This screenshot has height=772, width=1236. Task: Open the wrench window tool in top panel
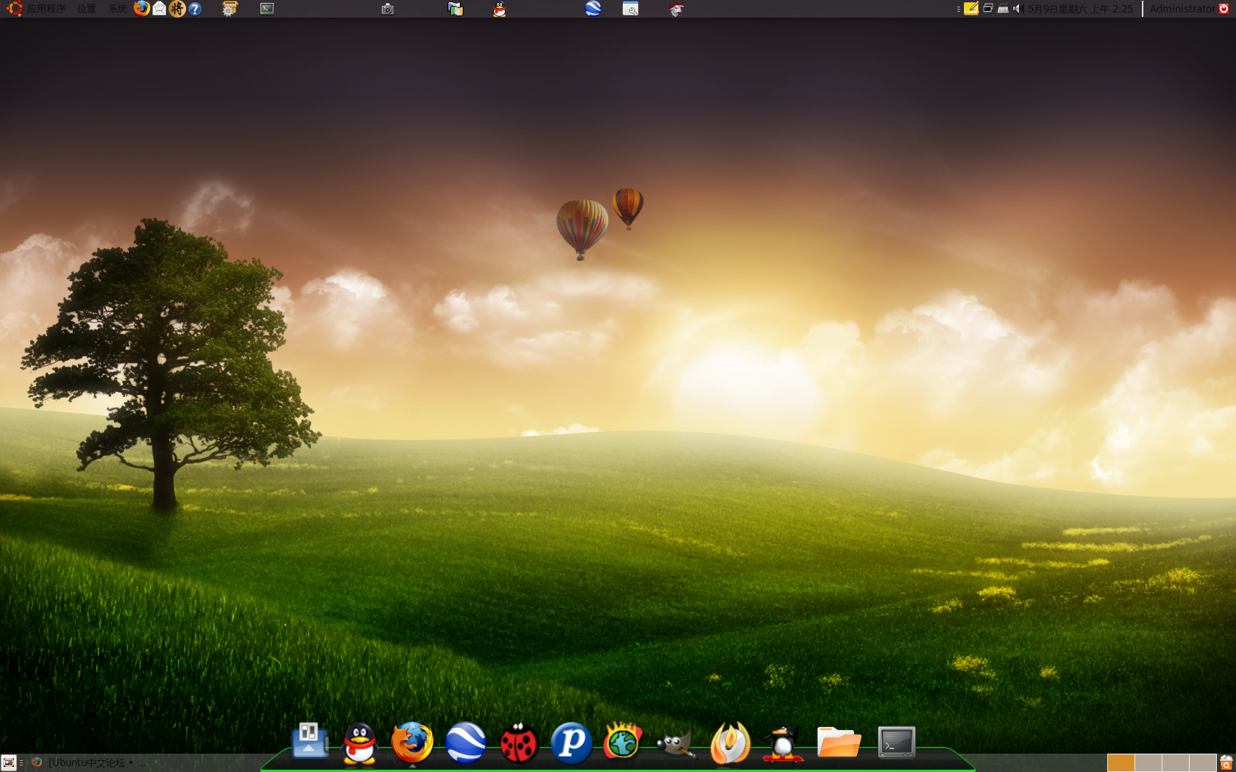(x=631, y=9)
